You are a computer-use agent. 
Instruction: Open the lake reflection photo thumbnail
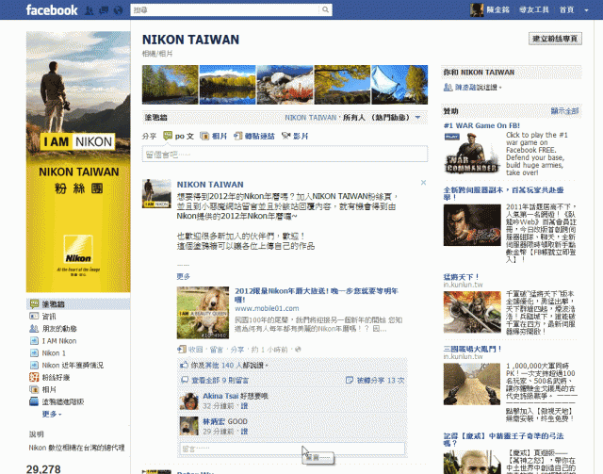[227, 85]
